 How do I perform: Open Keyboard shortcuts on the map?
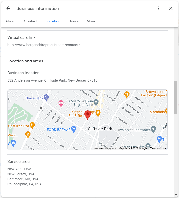(x=105, y=148)
